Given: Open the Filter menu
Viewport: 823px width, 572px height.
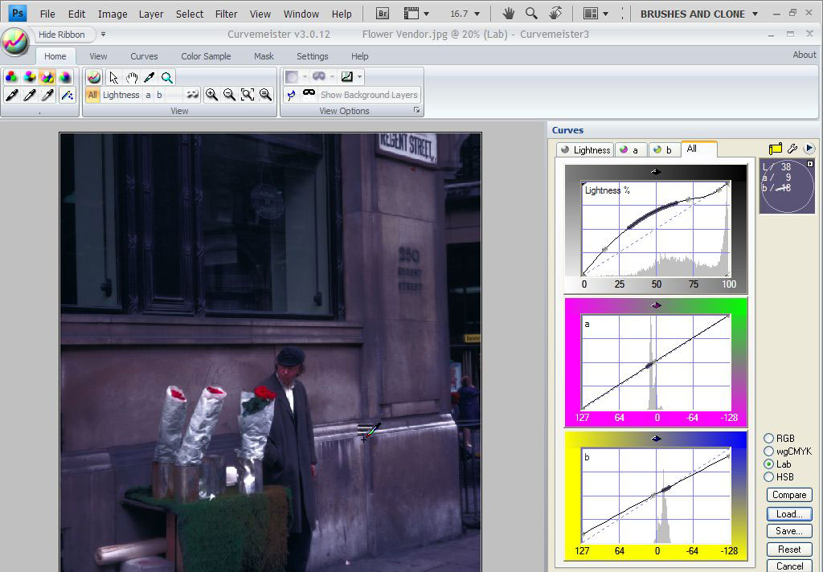Looking at the screenshot, I should coord(226,14).
